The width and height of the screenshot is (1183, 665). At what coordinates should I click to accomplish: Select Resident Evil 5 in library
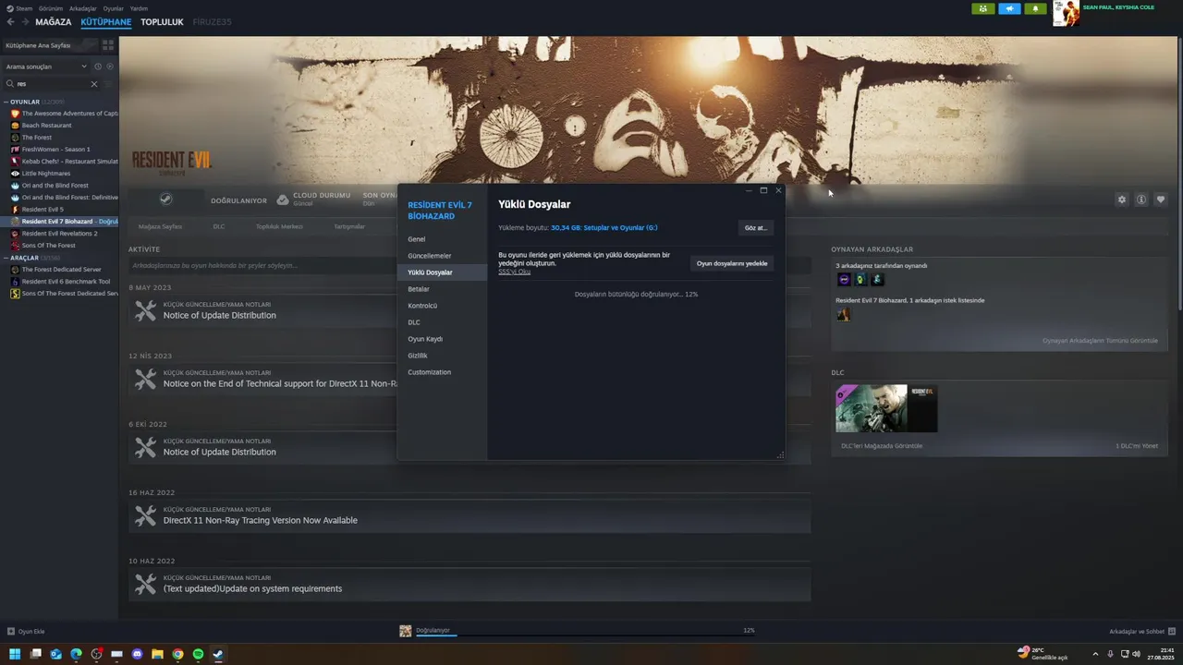[x=59, y=210]
